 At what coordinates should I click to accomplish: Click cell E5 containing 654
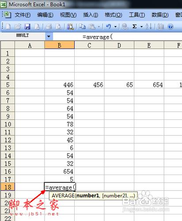click(149, 85)
